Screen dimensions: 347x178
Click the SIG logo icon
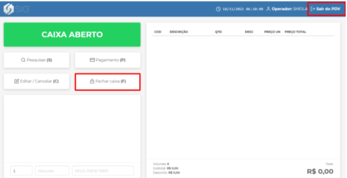point(9,9)
